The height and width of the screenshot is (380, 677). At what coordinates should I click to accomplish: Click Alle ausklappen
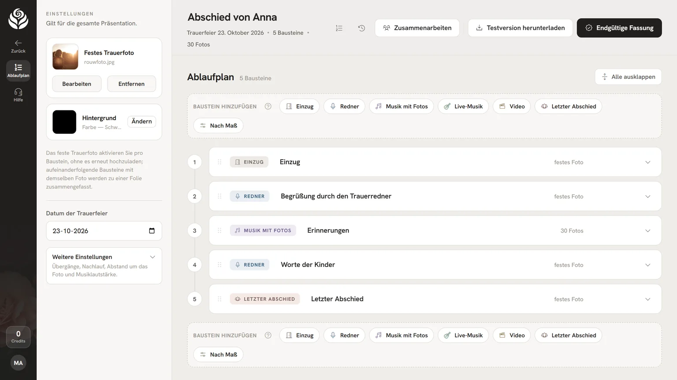pyautogui.click(x=628, y=77)
